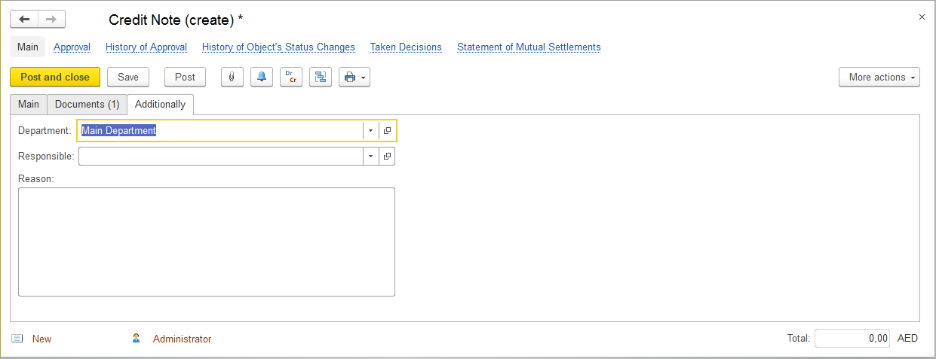This screenshot has height=359, width=936.
Task: Open the document structure icon
Action: [321, 78]
